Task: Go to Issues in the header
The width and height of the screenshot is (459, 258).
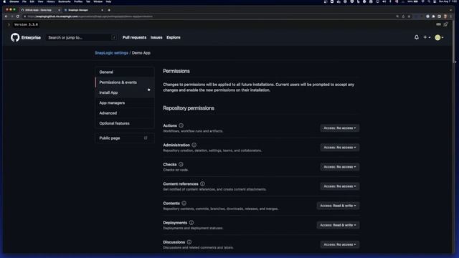Action: point(156,37)
